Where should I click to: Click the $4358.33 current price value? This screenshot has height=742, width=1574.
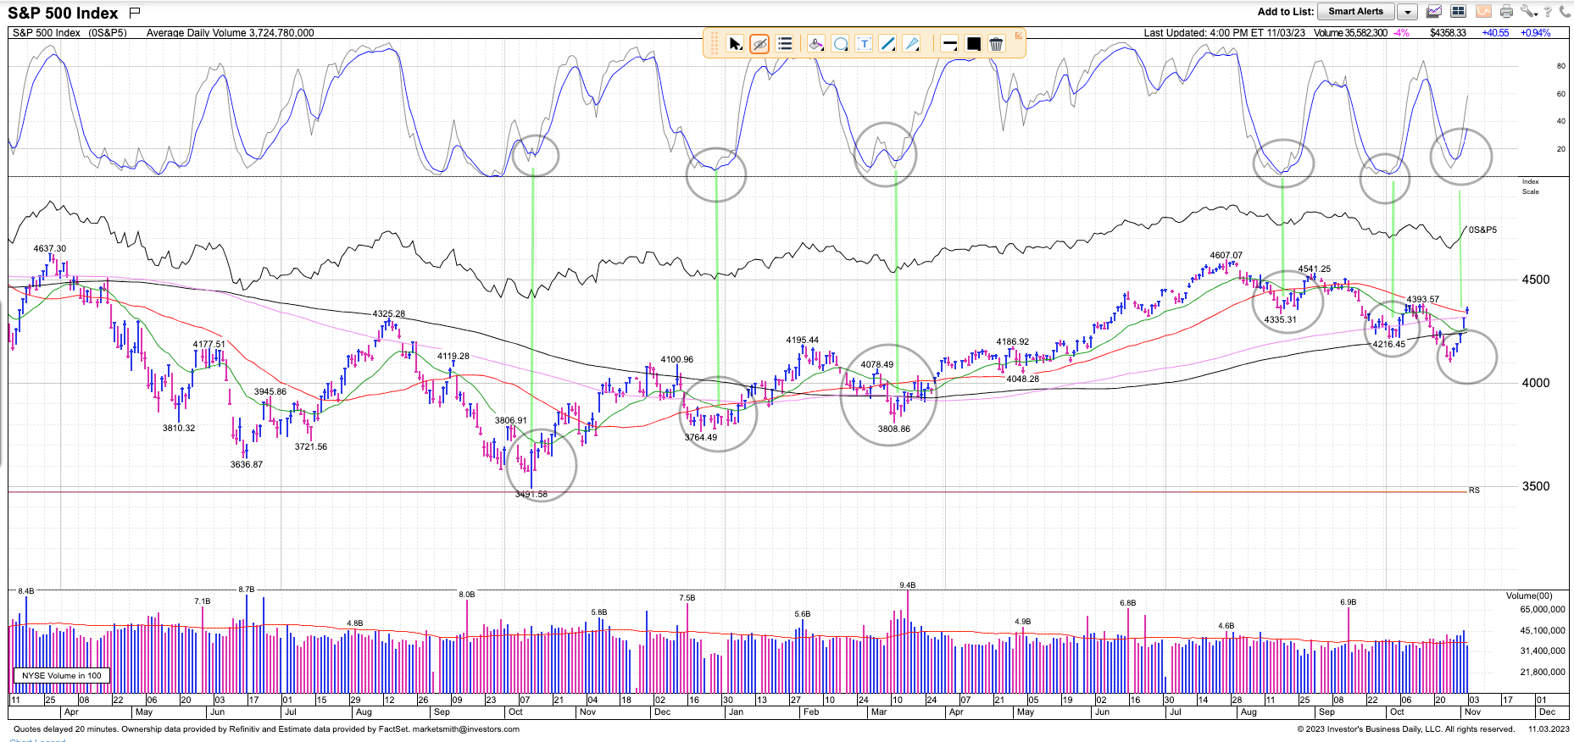pos(1448,33)
